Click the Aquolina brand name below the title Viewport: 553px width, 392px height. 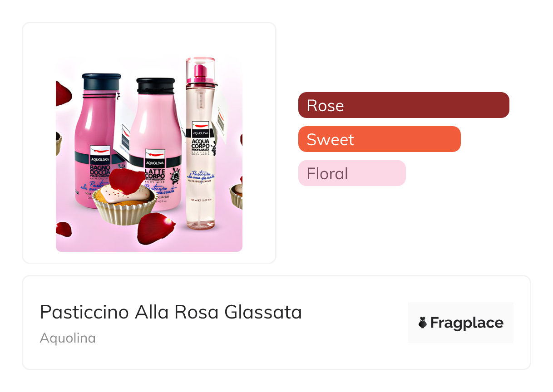click(x=68, y=338)
